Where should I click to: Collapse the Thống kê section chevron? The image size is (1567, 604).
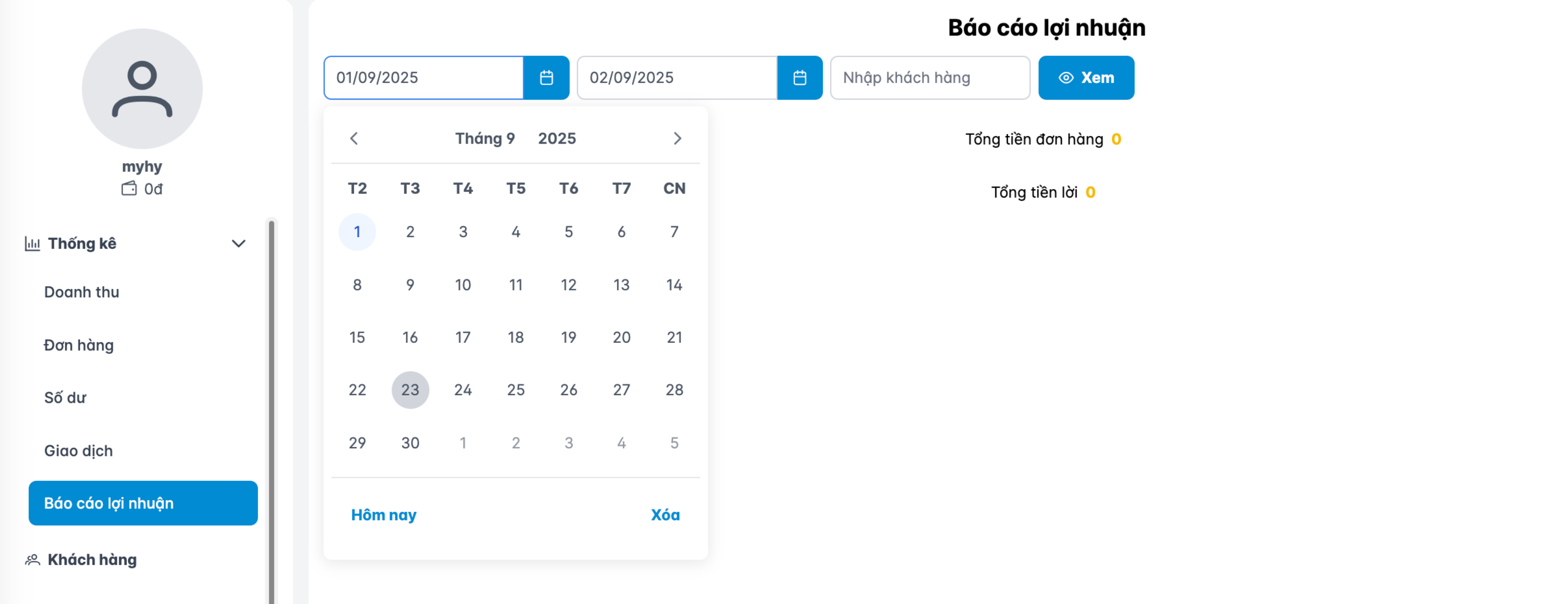point(238,244)
